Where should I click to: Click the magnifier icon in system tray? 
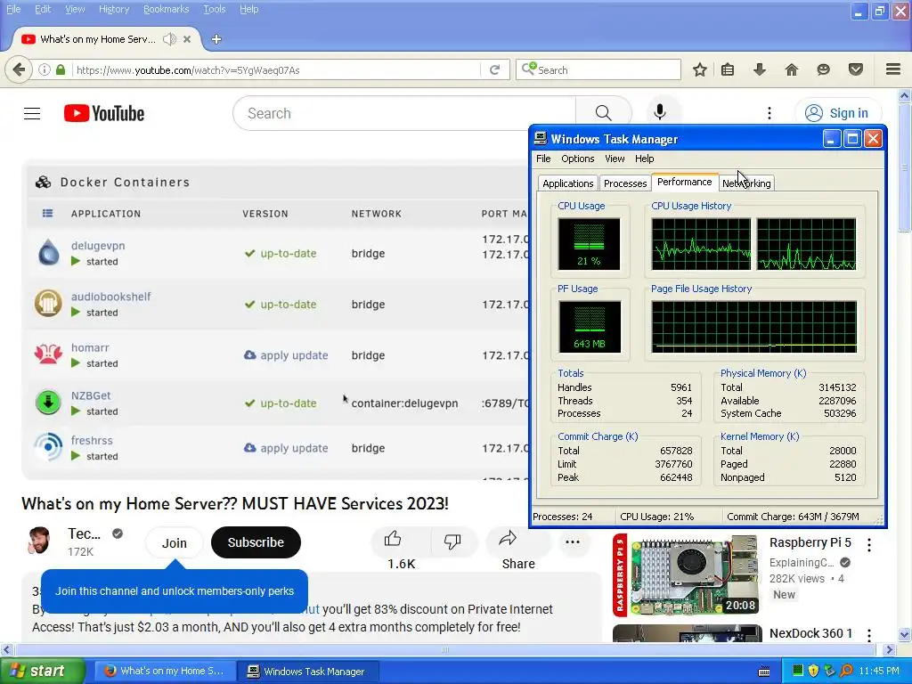[846, 671]
